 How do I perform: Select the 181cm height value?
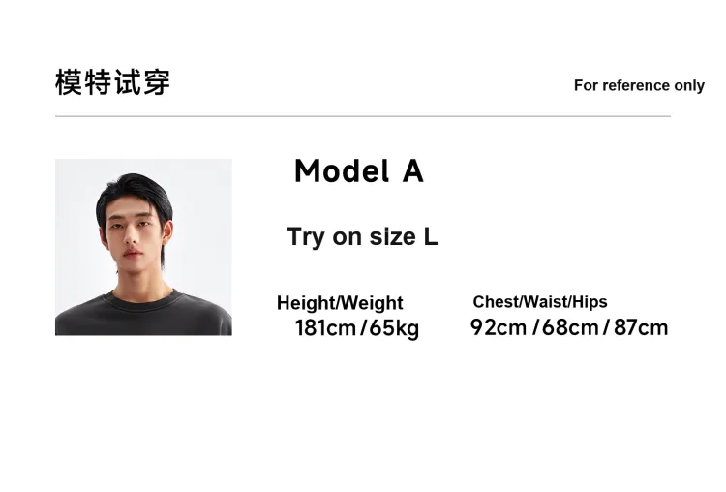tap(325, 328)
